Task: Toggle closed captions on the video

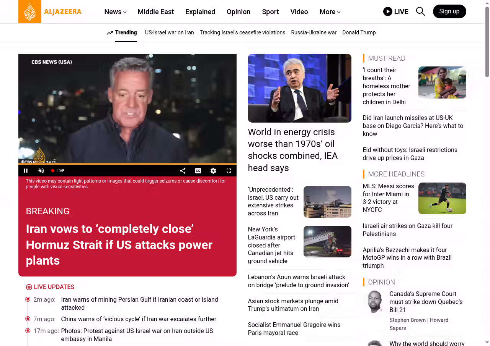Action: 198,171
